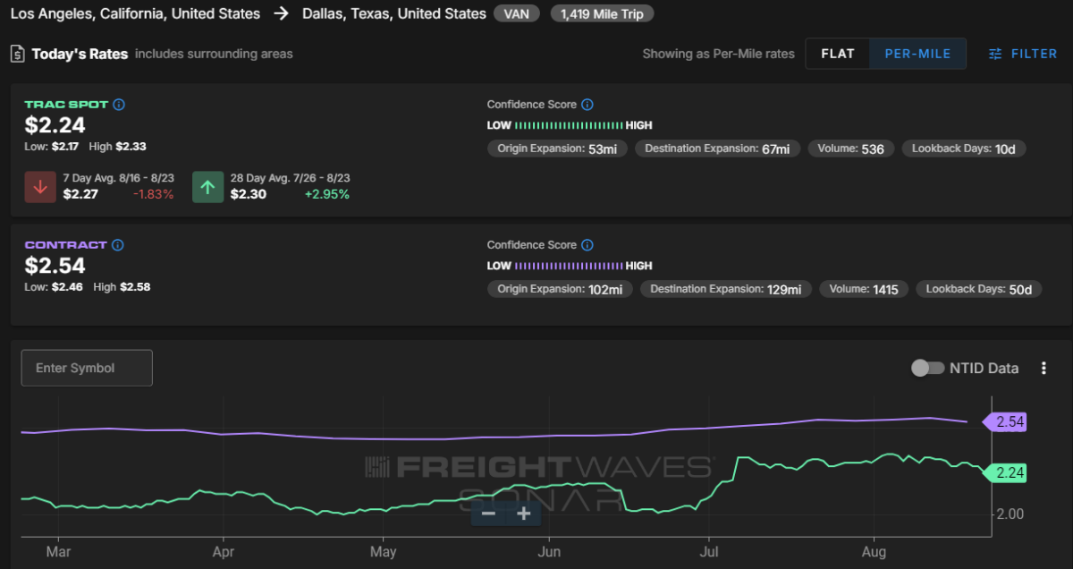Click the spot Lookback Days: 10d chip
Viewport: 1073px width, 569px height.
pos(963,149)
